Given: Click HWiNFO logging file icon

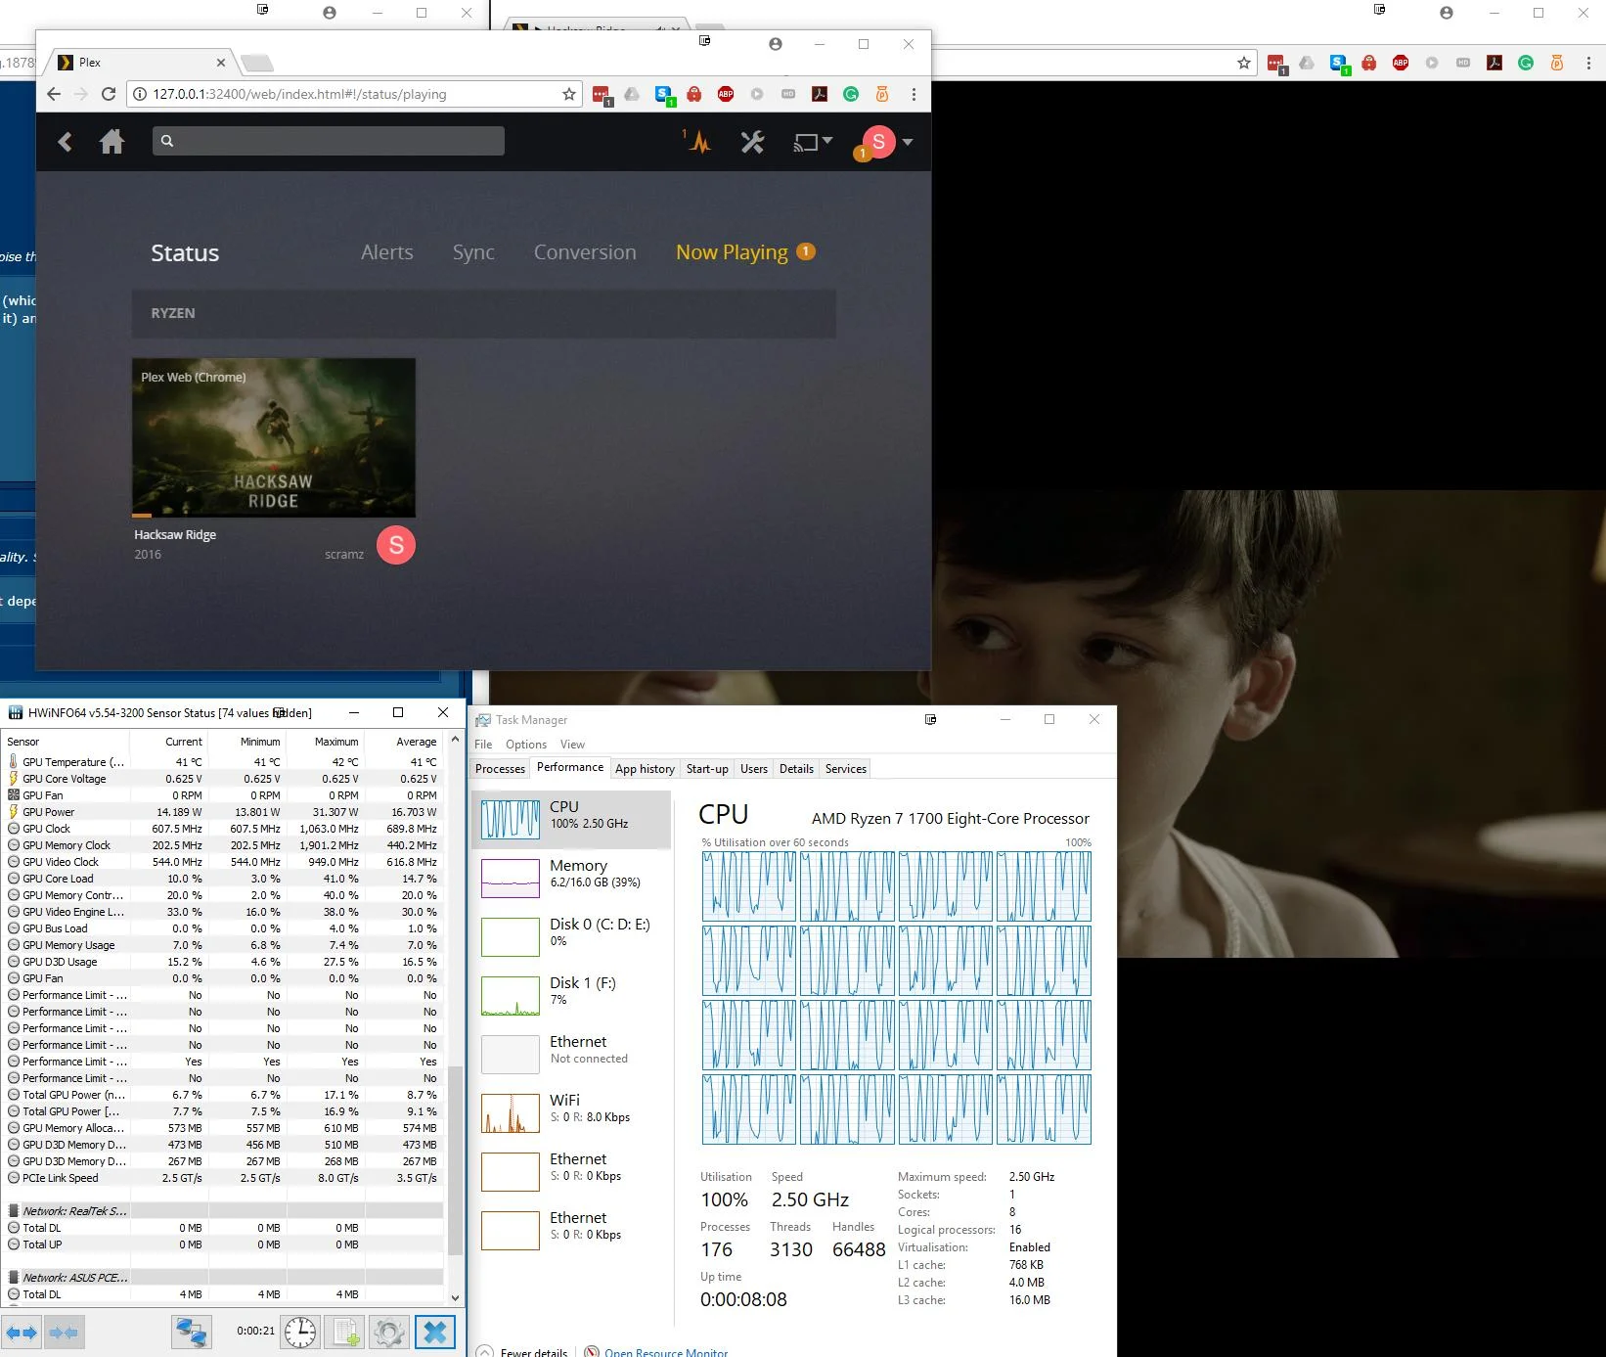Looking at the screenshot, I should [x=345, y=1332].
